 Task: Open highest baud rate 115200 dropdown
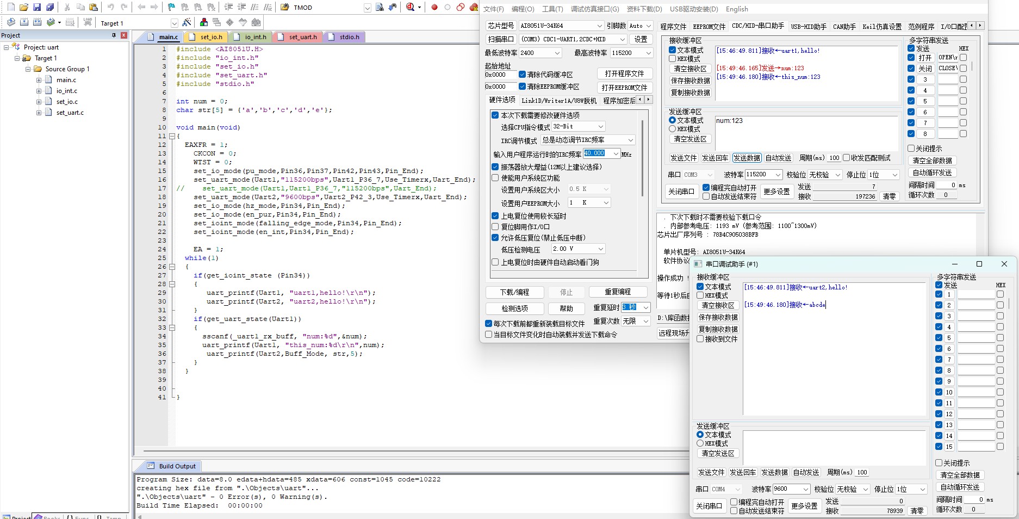click(648, 53)
